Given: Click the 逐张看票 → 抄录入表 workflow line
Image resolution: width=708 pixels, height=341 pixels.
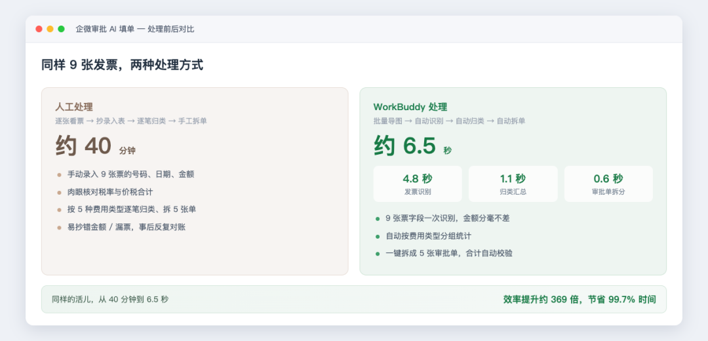Looking at the screenshot, I should 131,121.
